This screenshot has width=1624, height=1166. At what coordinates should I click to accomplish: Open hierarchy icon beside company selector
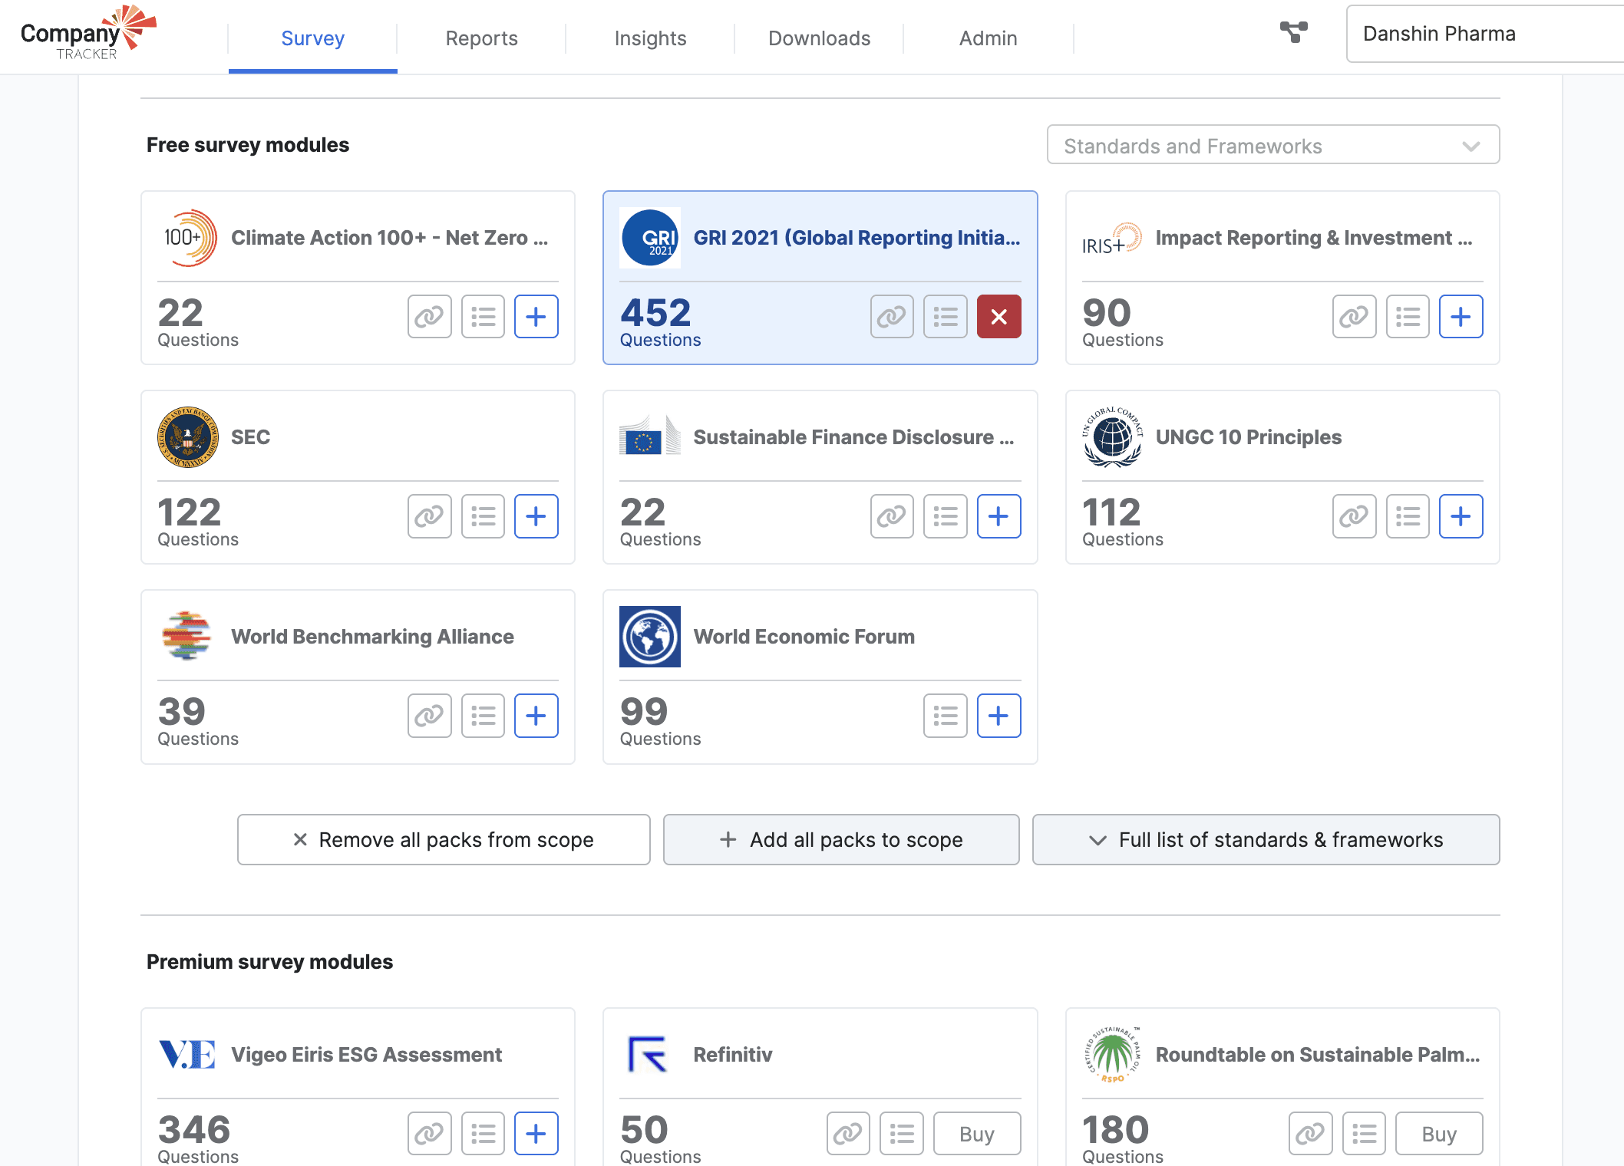[1293, 32]
